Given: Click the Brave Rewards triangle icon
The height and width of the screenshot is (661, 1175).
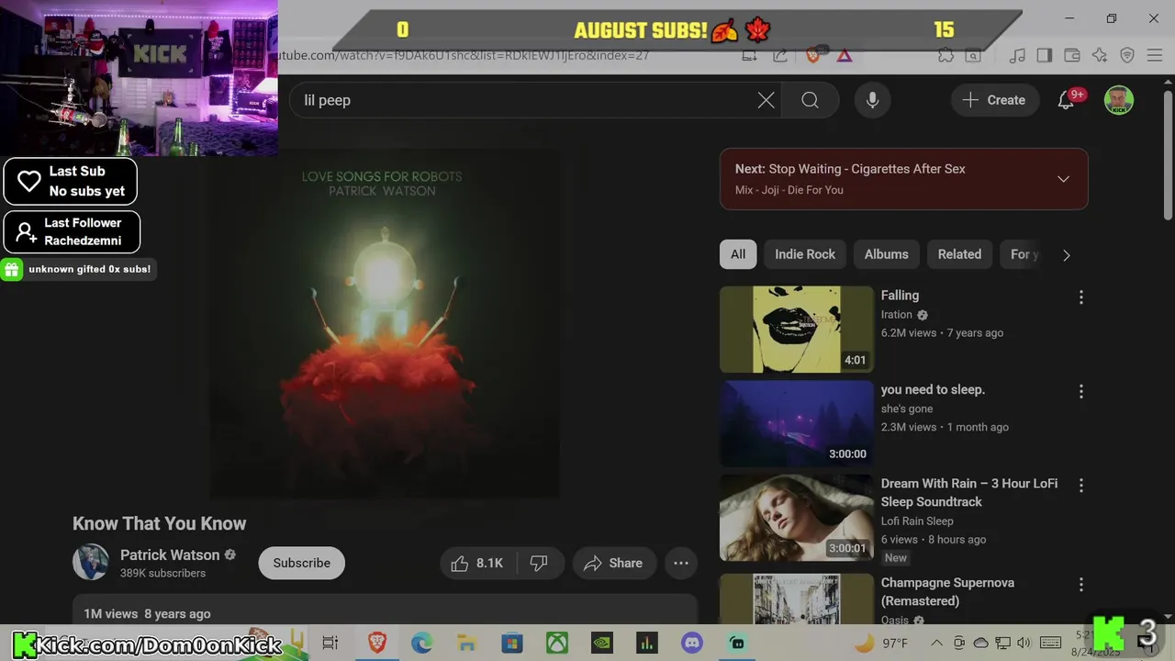Looking at the screenshot, I should coord(845,55).
